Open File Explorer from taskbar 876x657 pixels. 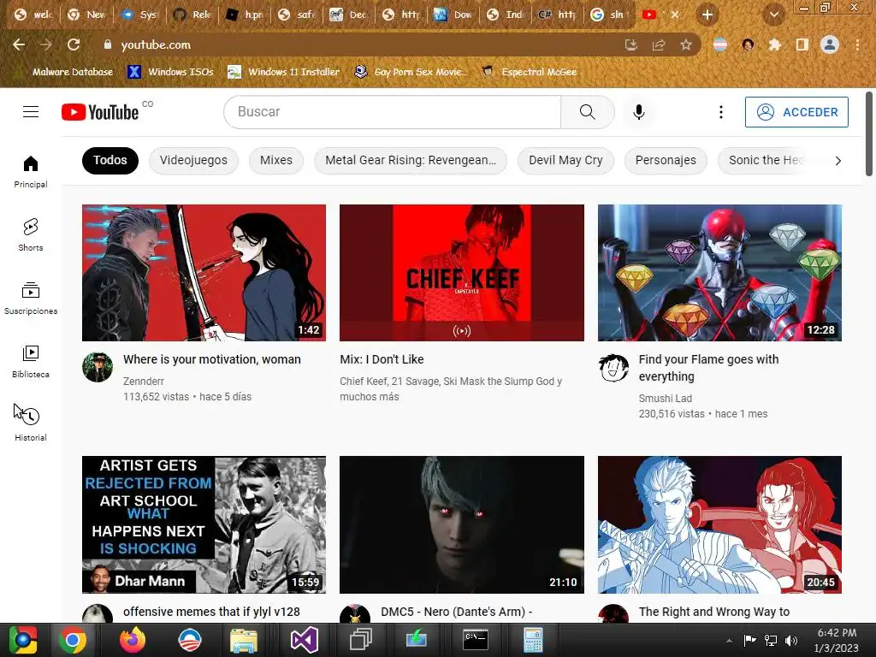click(244, 640)
